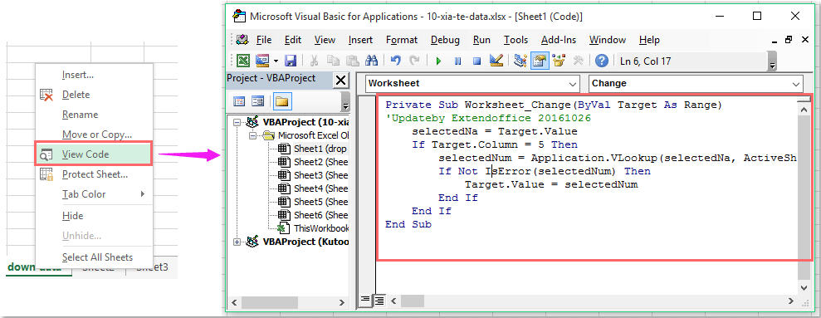Viewport: 821px width, 318px height.
Task: Click the Reset stop icon
Action: click(477, 61)
